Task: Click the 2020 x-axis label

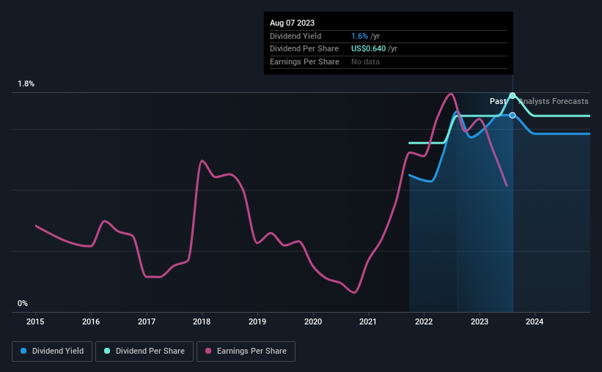Action: tap(313, 321)
